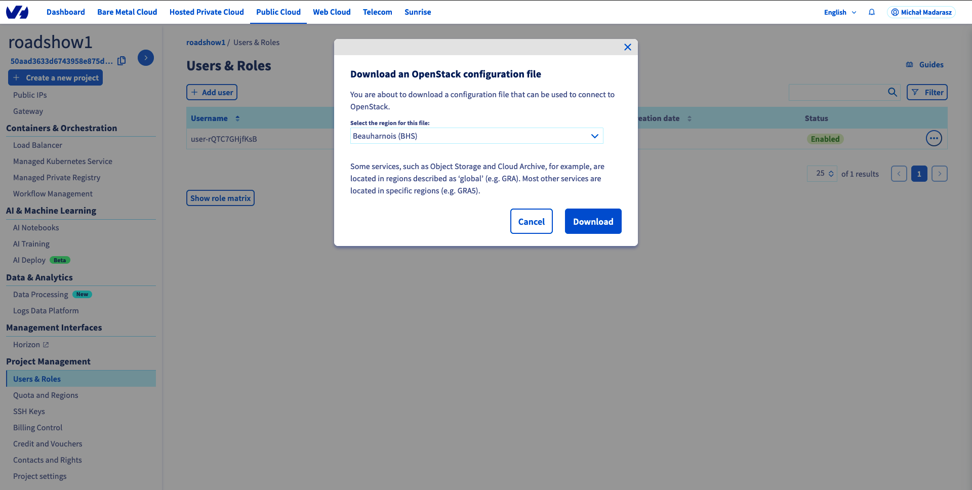
Task: Click the project ID 50aad3633d6743958e875d… text
Action: click(x=61, y=61)
